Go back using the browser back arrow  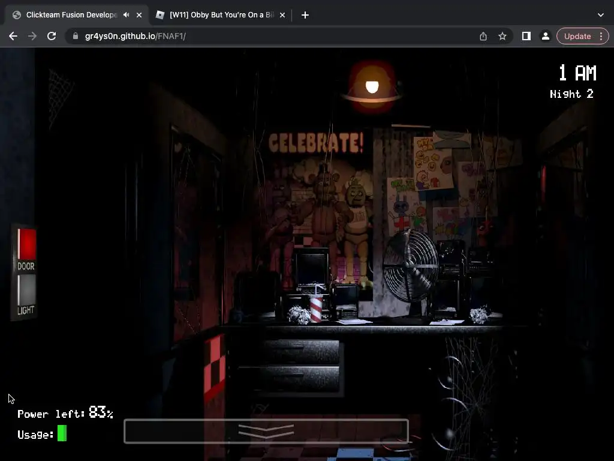pyautogui.click(x=13, y=36)
